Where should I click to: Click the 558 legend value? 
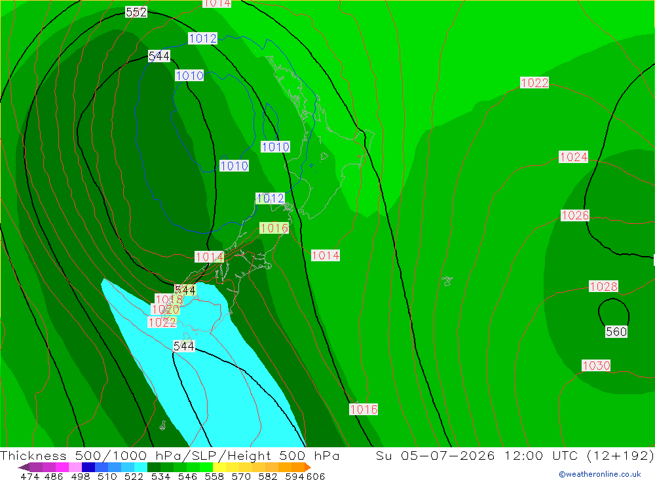point(214,476)
